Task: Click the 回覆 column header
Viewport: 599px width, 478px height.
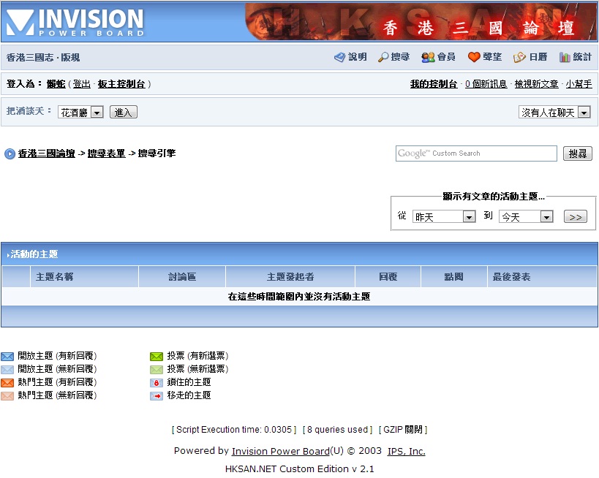Action: [x=388, y=277]
